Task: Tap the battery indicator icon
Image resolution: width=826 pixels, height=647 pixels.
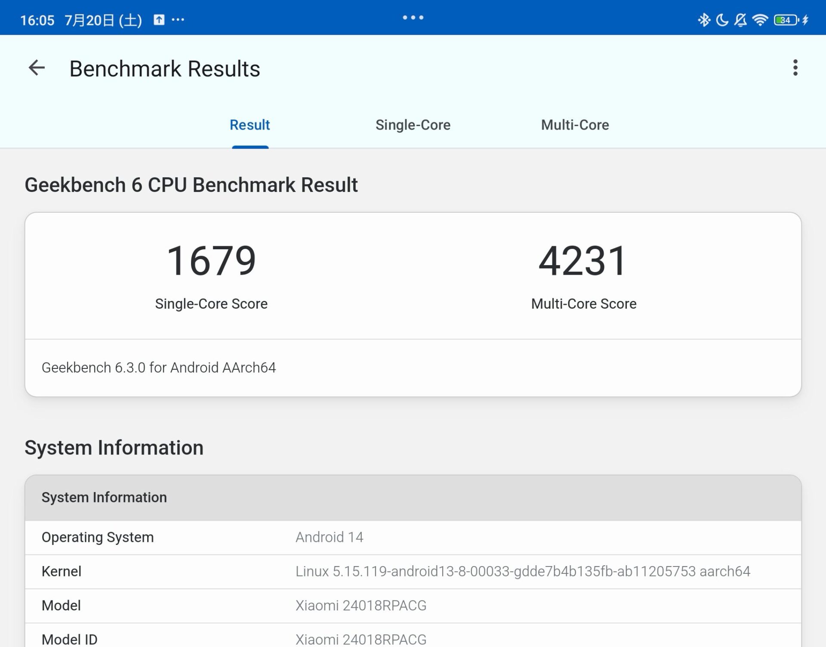Action: 786,20
